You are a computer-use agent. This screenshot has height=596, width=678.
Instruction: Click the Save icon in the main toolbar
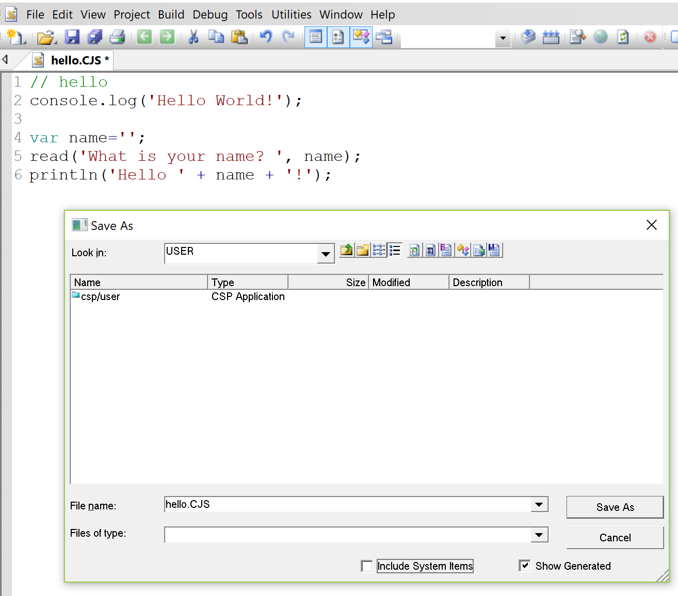coord(72,37)
